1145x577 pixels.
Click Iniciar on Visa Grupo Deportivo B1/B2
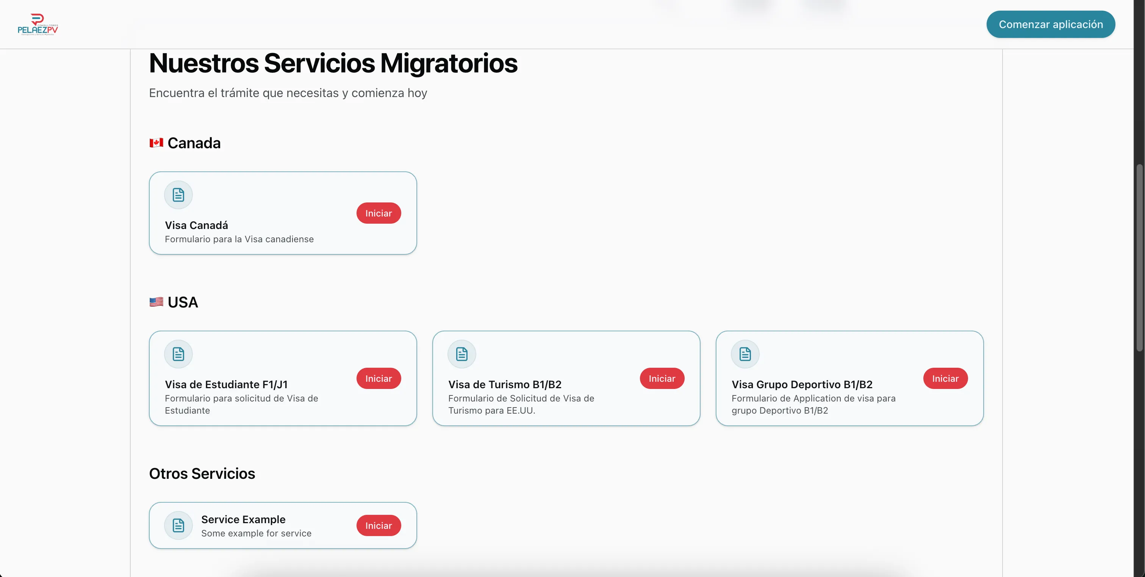coord(945,378)
